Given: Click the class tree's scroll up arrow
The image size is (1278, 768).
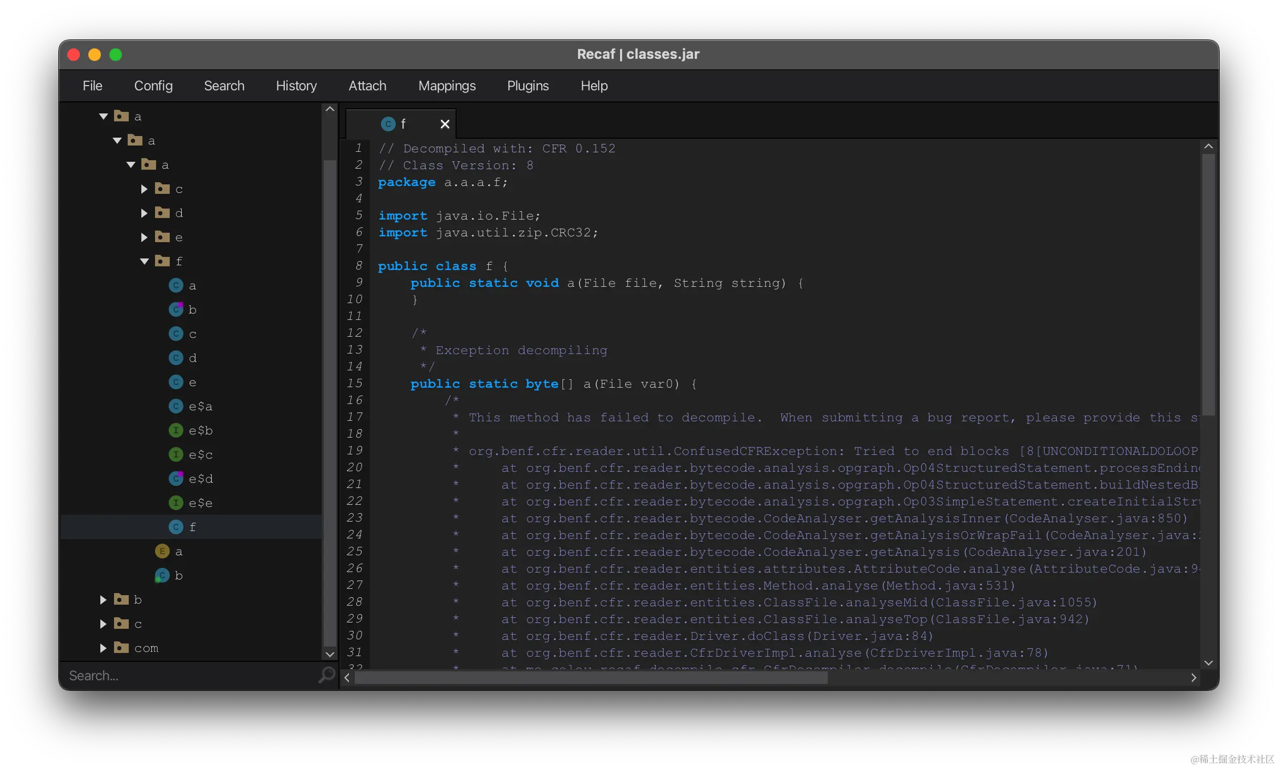Looking at the screenshot, I should 330,109.
